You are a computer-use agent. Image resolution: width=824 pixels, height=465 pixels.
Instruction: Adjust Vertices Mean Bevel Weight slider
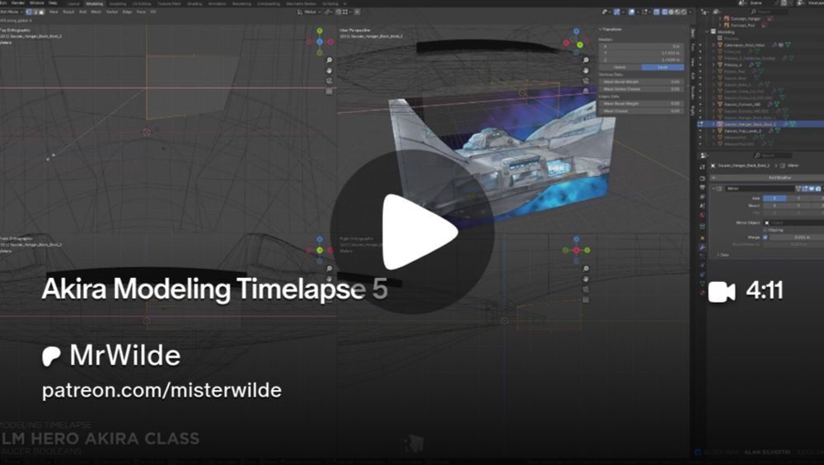tap(642, 82)
